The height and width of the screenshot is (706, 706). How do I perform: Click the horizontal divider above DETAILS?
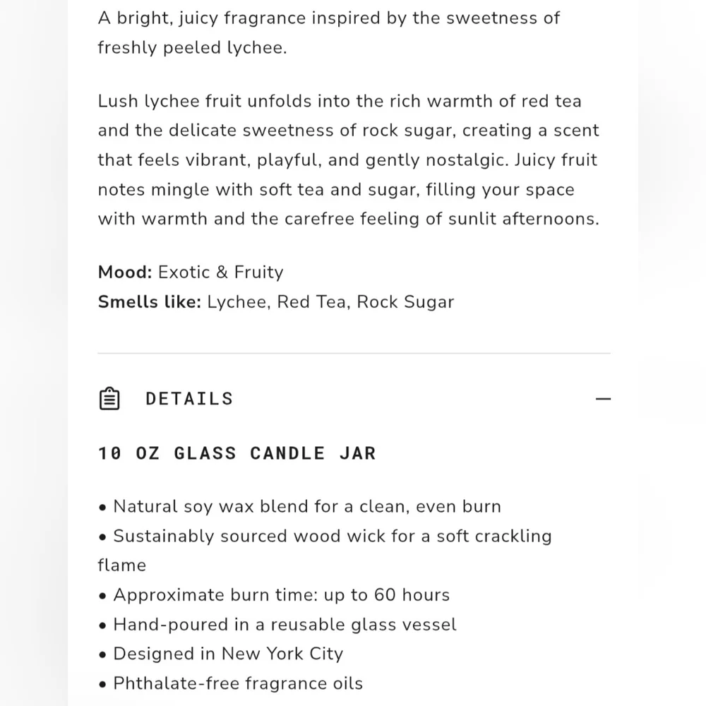pos(354,354)
